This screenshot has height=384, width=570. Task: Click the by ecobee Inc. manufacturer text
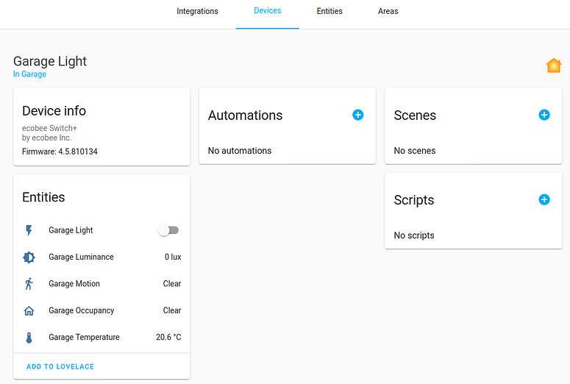click(47, 138)
